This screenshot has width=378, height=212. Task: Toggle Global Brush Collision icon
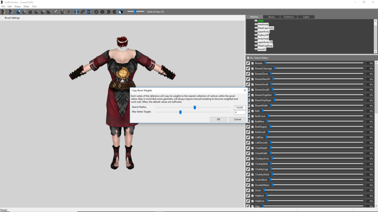point(89,12)
